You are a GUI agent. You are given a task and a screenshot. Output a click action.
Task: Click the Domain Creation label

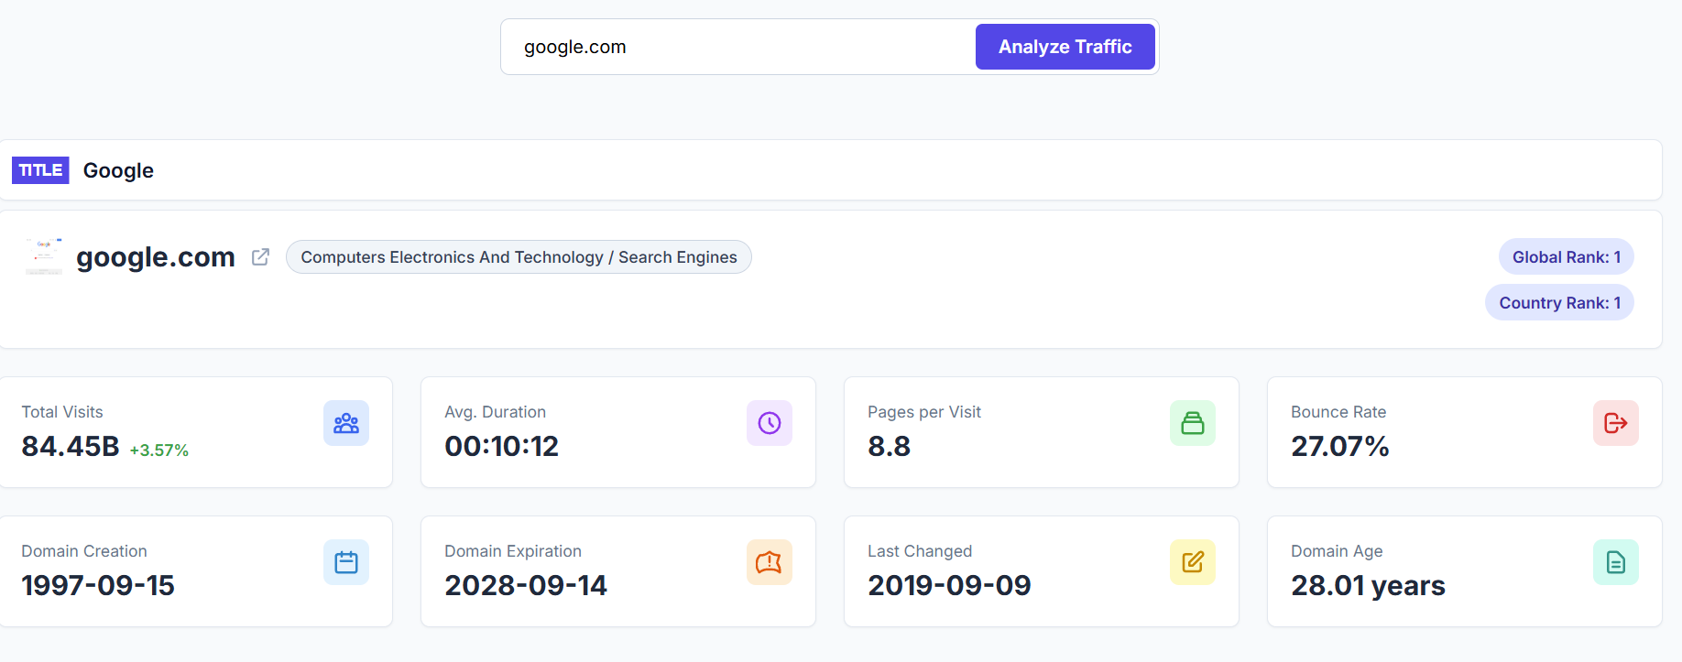click(84, 551)
